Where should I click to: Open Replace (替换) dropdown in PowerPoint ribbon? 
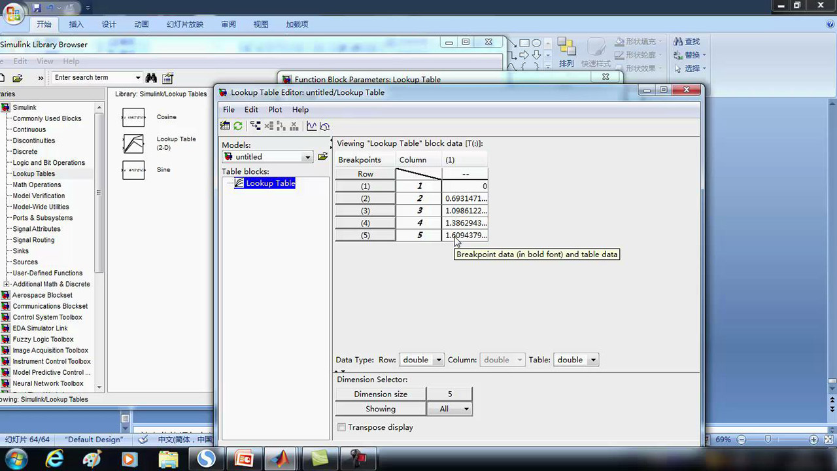(x=704, y=55)
